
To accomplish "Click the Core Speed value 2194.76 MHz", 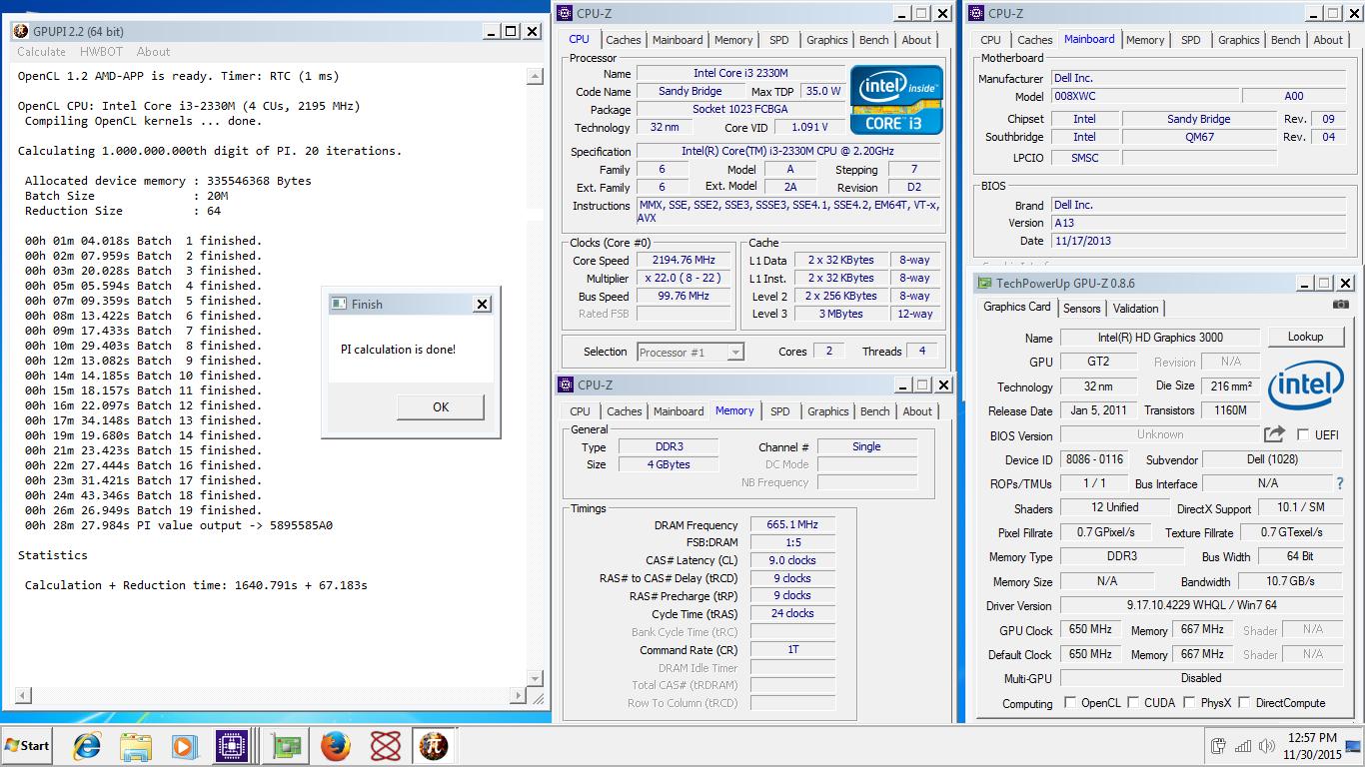I will [x=683, y=261].
